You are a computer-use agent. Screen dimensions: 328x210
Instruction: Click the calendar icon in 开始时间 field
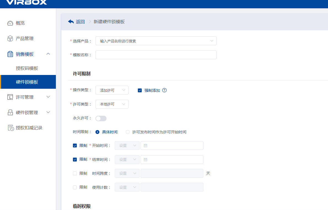pyautogui.click(x=146, y=146)
